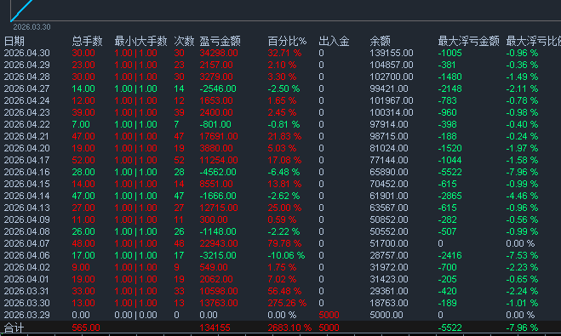Click balance value 18763.00
The height and width of the screenshot is (336, 561).
coord(389,303)
